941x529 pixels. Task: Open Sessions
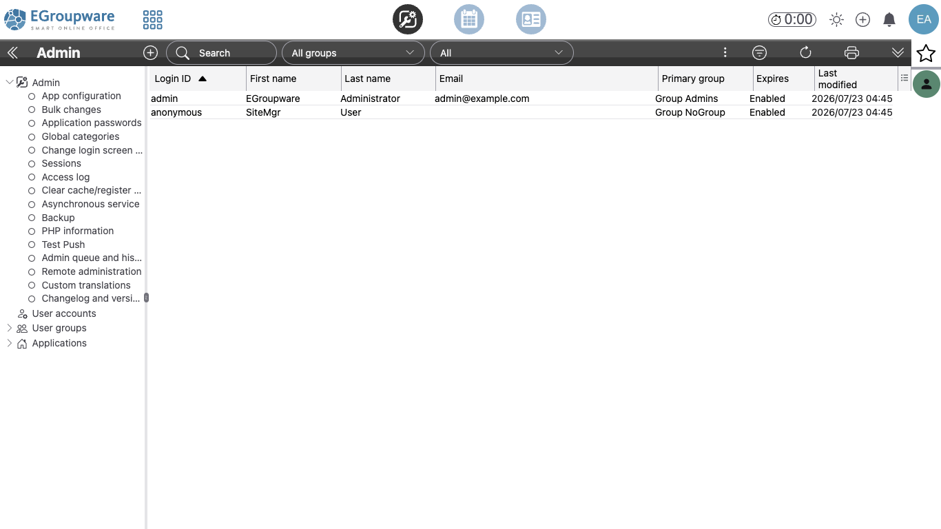[61, 163]
